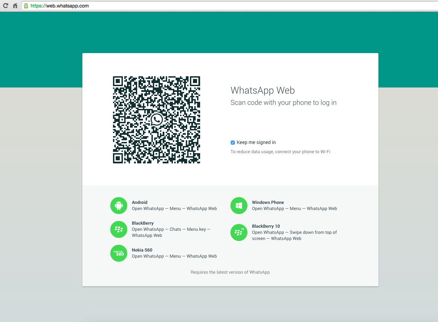
Task: Click the WhatsApp logo inside the QR code
Action: tap(157, 120)
